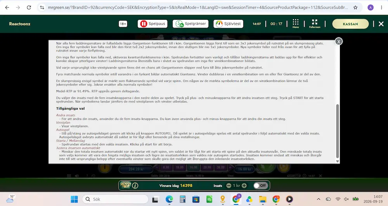Open File Explorer from taskbar

tap(263, 199)
